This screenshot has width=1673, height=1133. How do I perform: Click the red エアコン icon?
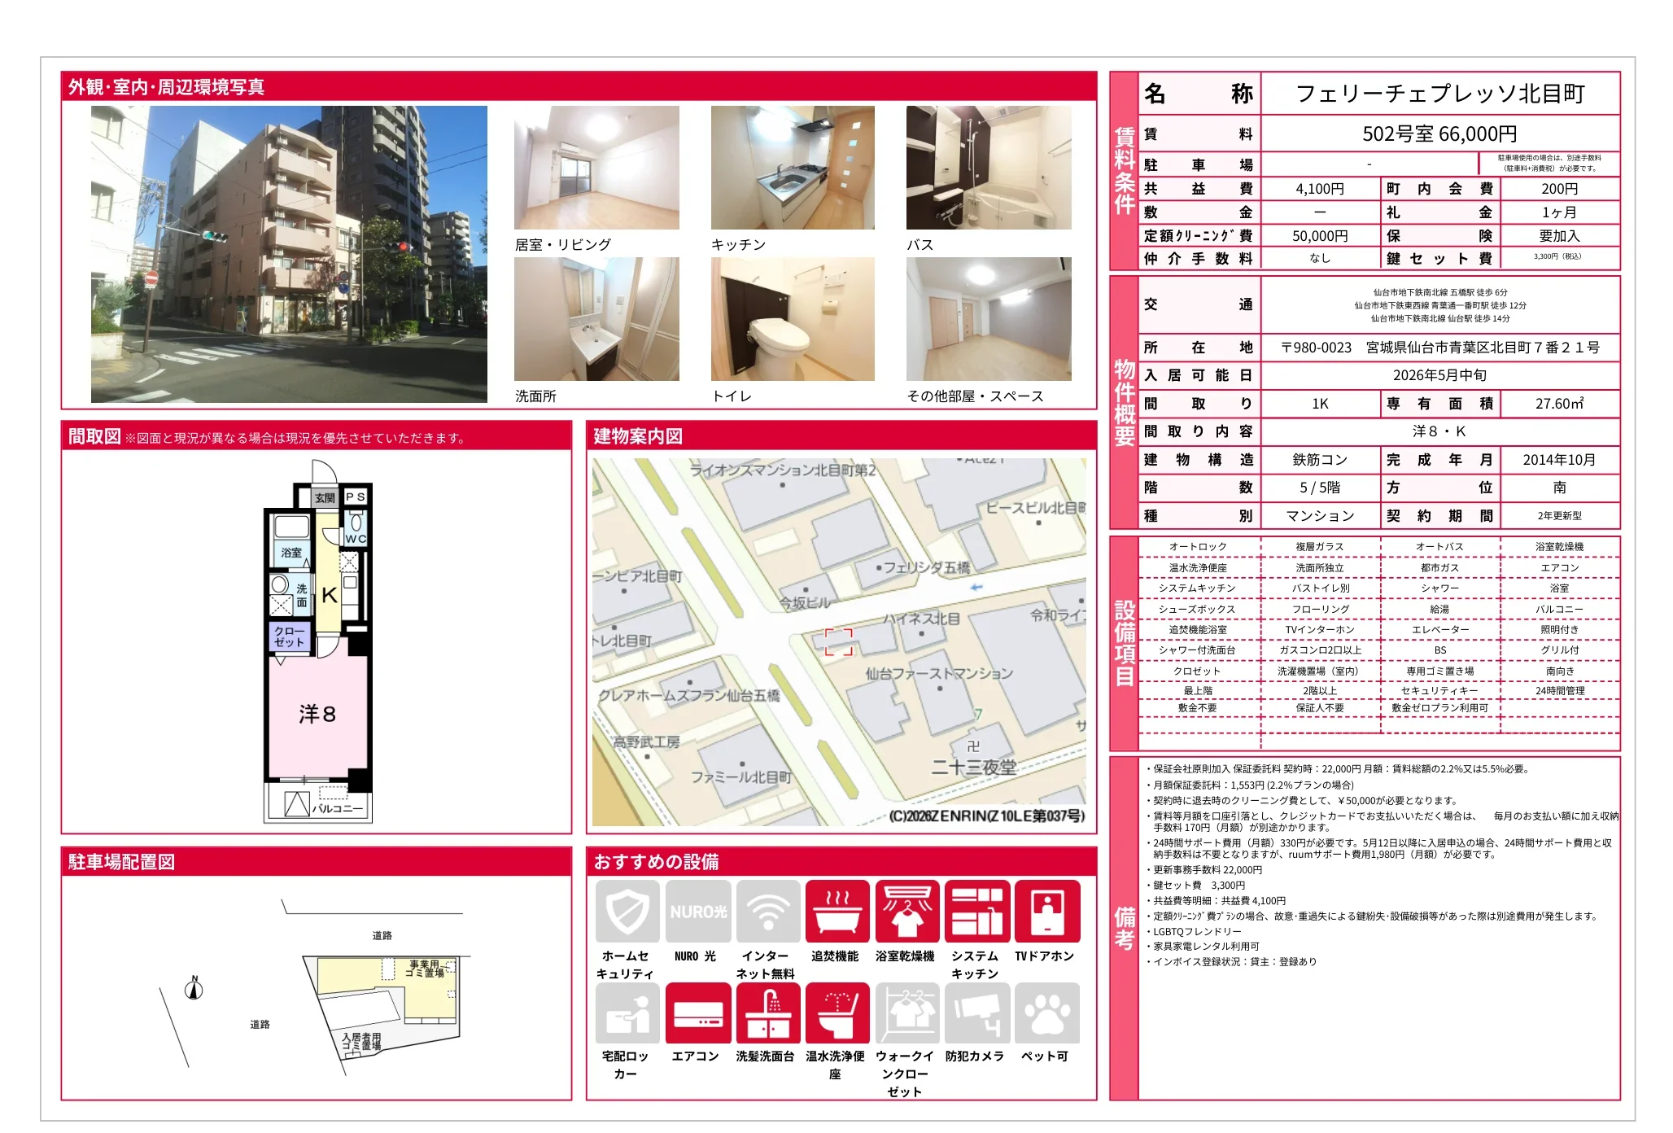(698, 1013)
